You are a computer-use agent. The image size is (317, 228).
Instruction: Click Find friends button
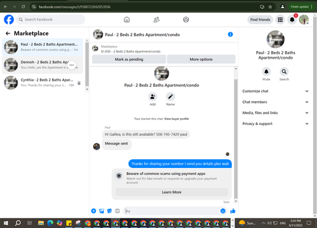260,20
